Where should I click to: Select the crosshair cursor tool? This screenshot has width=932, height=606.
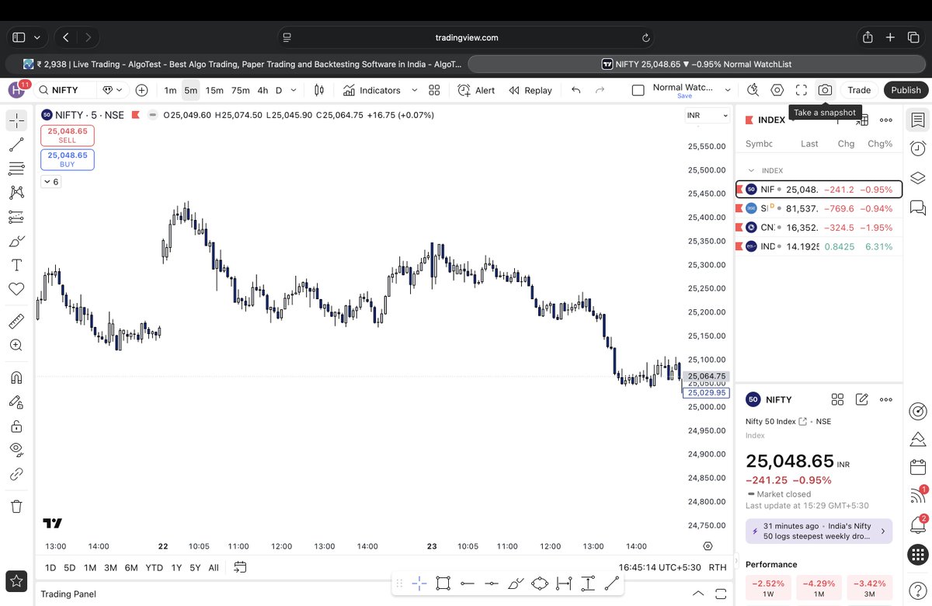point(16,120)
